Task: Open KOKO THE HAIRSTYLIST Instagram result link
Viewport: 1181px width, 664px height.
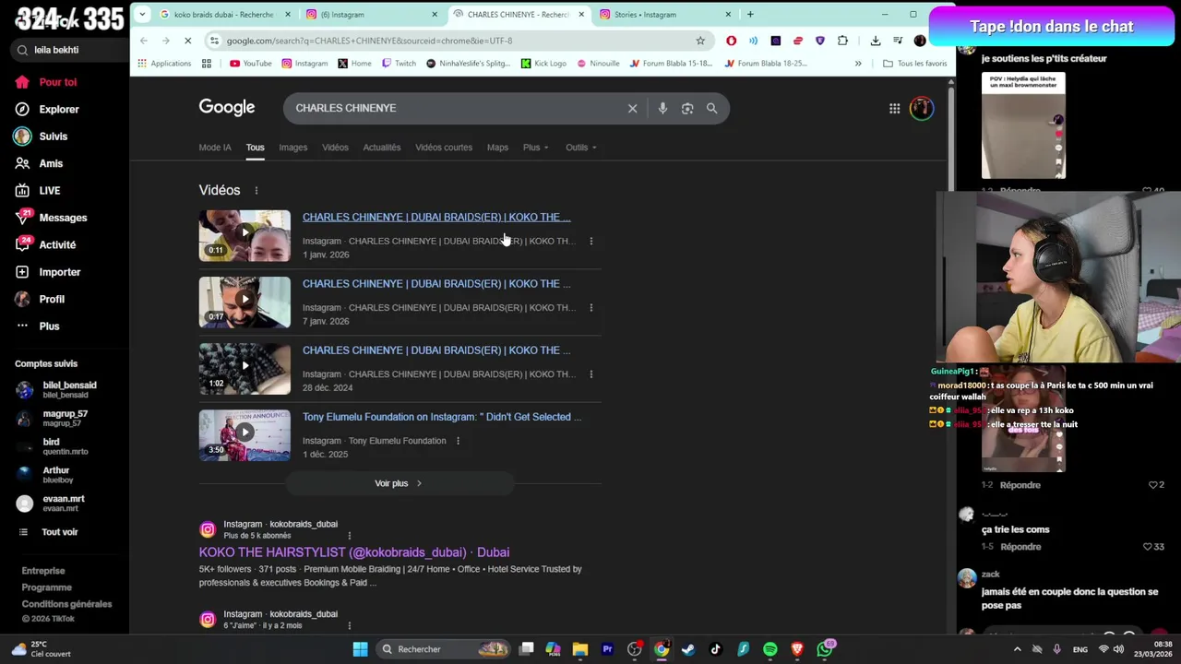Action: tap(354, 552)
